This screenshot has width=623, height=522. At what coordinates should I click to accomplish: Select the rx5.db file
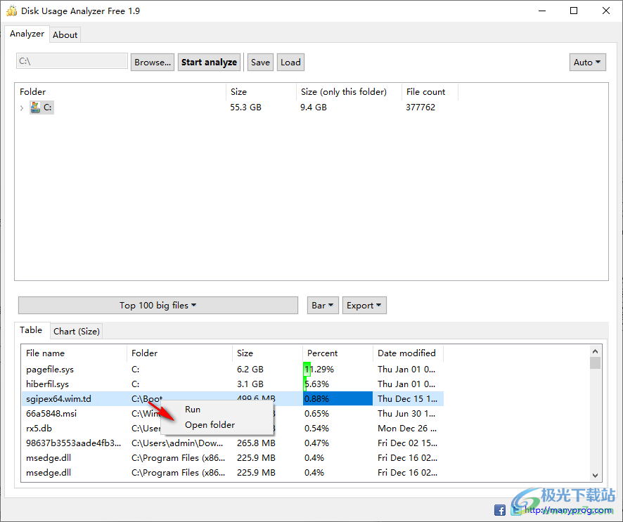point(39,429)
